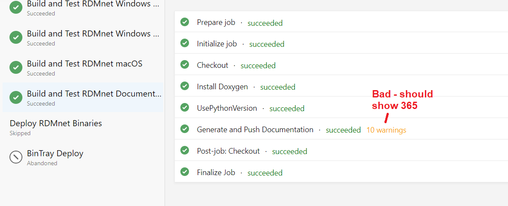Click check icon beside Post-job: Checkout
The width and height of the screenshot is (508, 206).
coord(185,151)
